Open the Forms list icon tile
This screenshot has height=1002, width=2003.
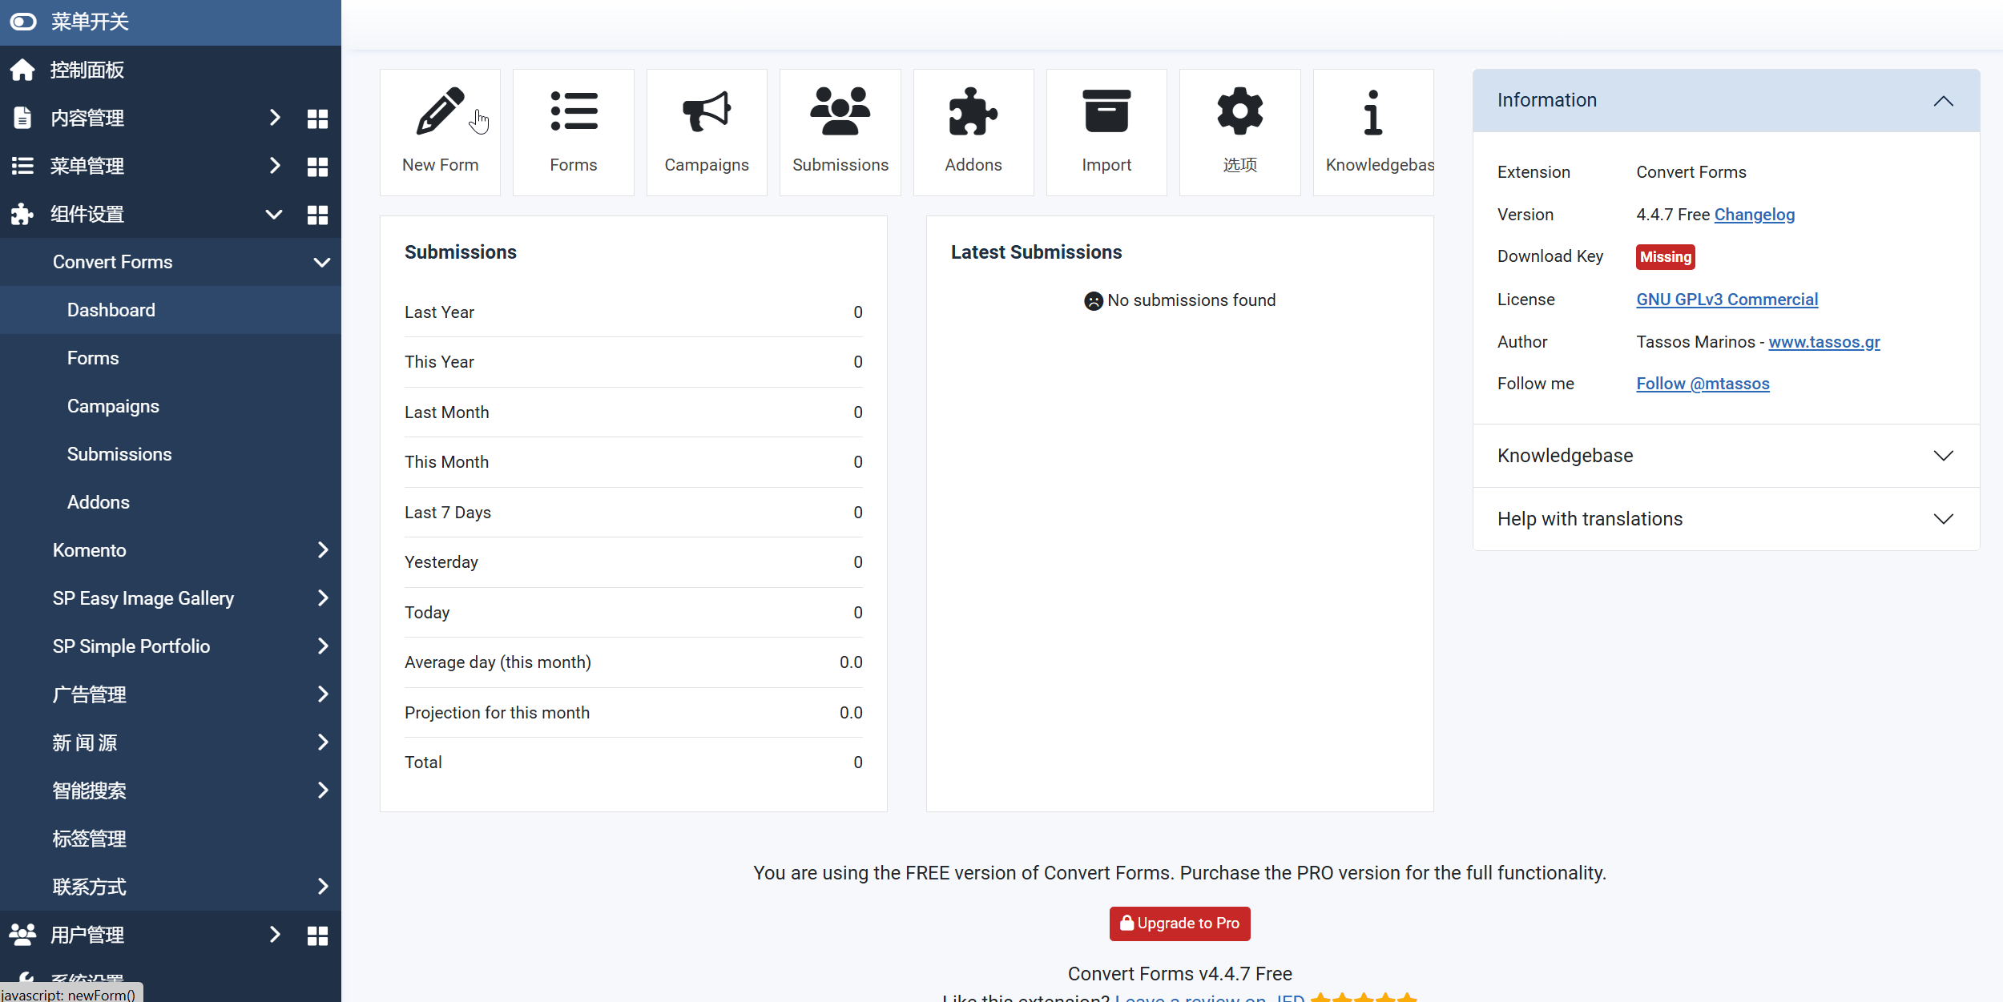pyautogui.click(x=573, y=112)
